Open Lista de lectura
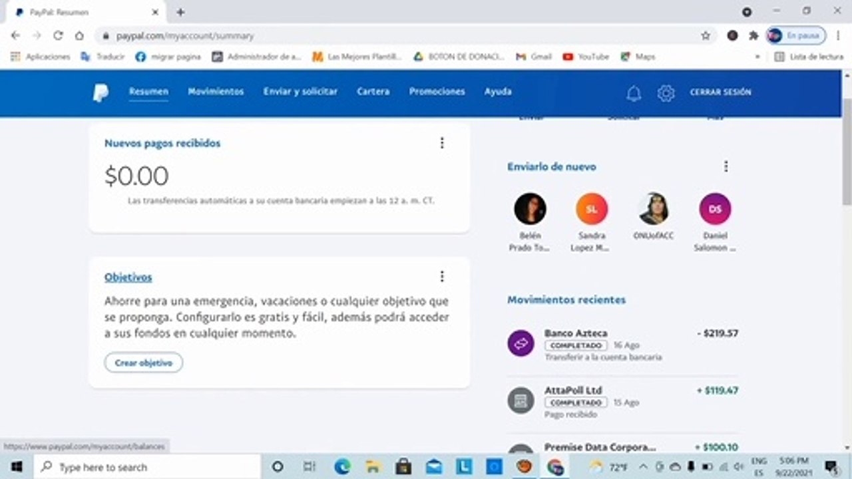Screen dimensions: 852x479 (809, 57)
